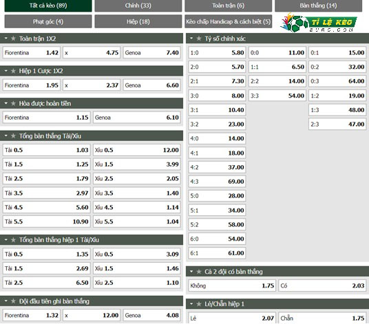Star the Cả 2 đội có bàn thắng market

pyautogui.click(x=199, y=272)
